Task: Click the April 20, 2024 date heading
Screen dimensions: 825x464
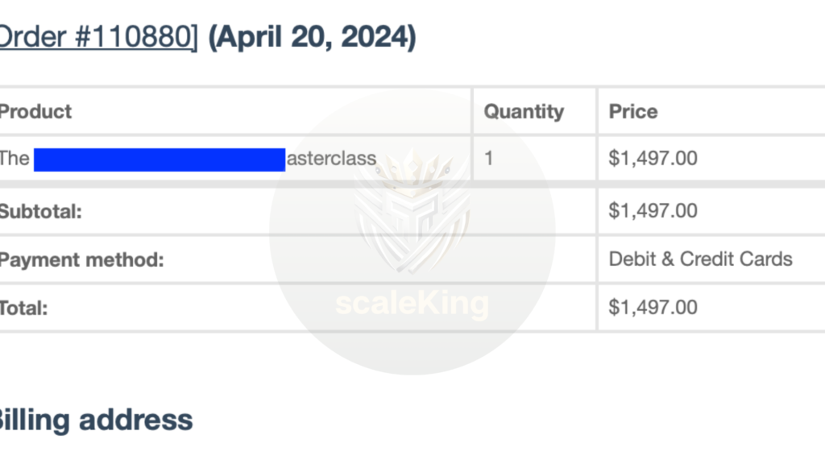Action: [312, 37]
